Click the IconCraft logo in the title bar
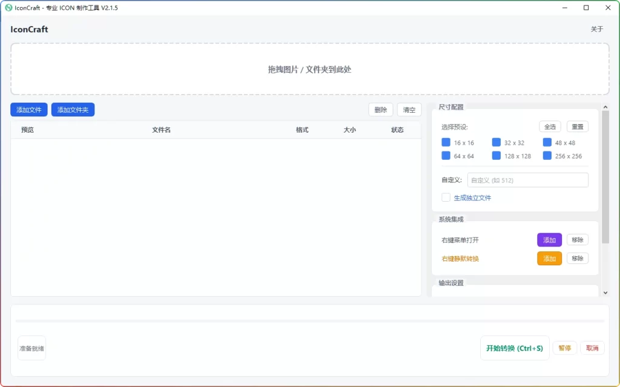620x387 pixels. [x=8, y=8]
